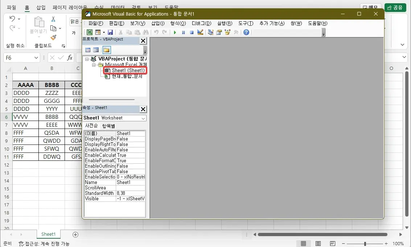Viewport: 411px width, 247px height.
Task: Click Excel Undo arrow icon
Action: [x=12, y=18]
